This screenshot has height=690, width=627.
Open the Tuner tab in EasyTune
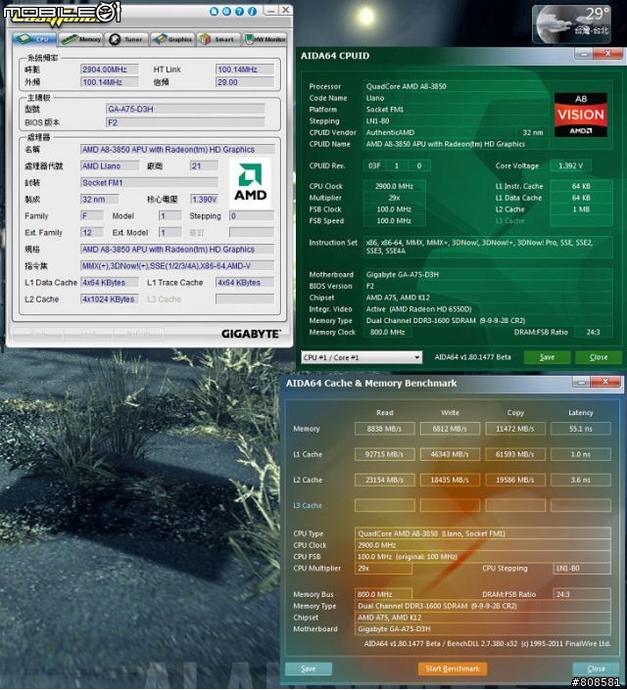[126, 39]
